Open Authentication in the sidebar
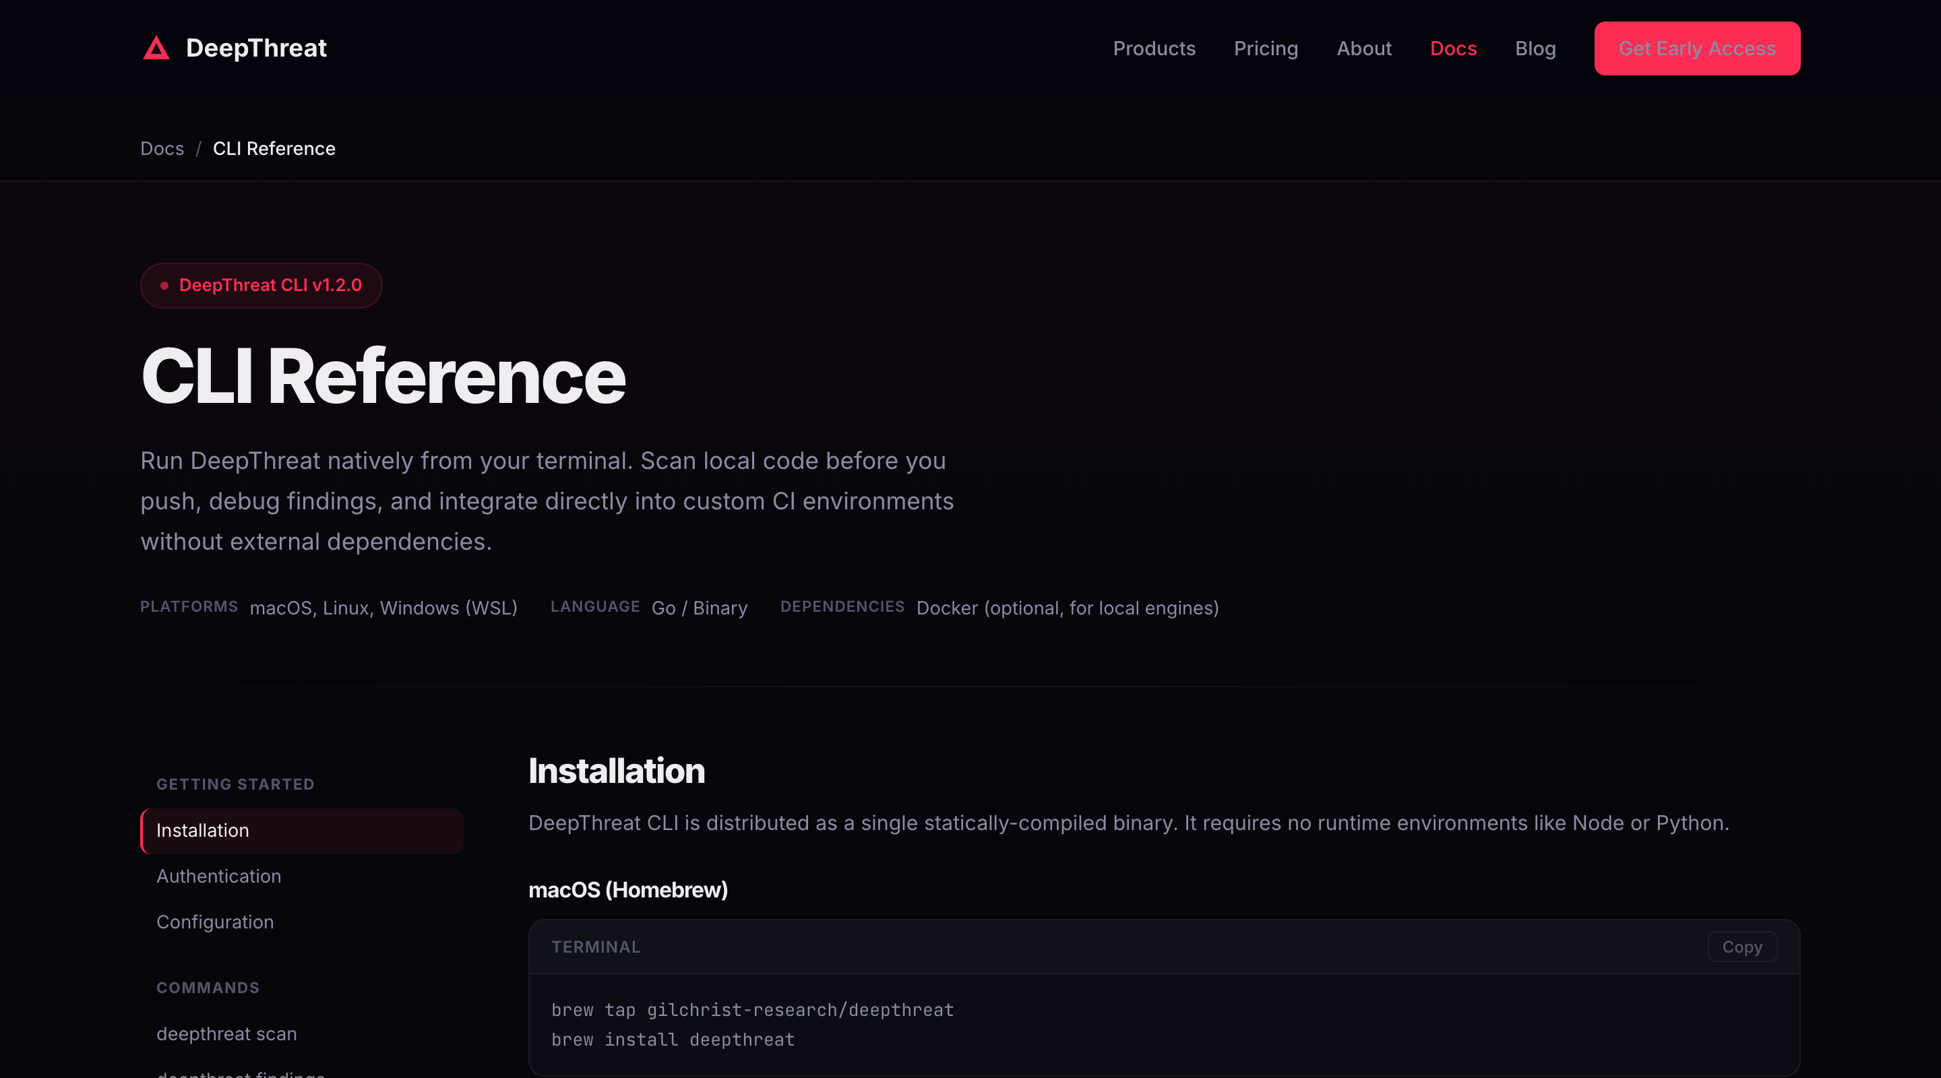The width and height of the screenshot is (1941, 1078). [x=218, y=876]
